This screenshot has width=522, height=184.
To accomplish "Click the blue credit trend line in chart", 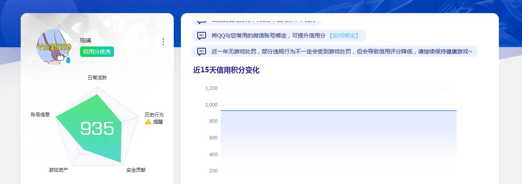I will click(x=339, y=110).
